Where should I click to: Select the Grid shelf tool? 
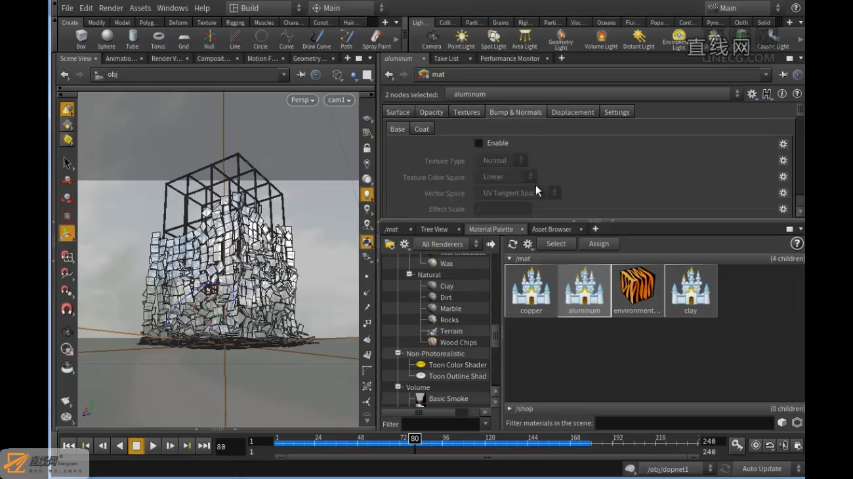[184, 39]
